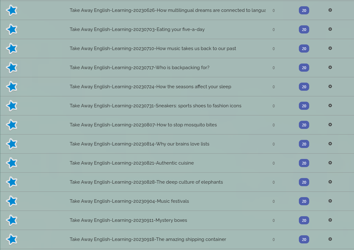Open gear settings for How music takes us back
Screen dimensions: 354x250
(330, 48)
